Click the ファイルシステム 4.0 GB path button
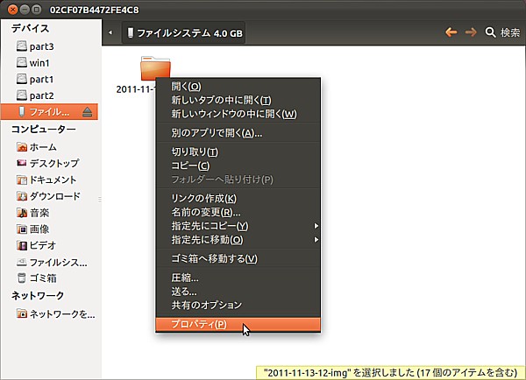Viewport: 526px width, 380px height. click(183, 33)
